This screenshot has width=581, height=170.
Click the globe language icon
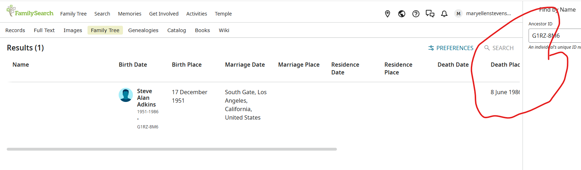point(402,14)
